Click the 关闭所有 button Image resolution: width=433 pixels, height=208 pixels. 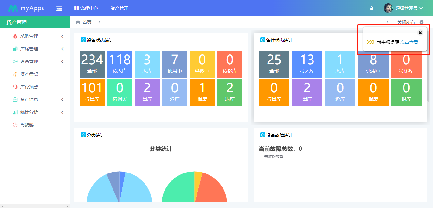pos(406,22)
